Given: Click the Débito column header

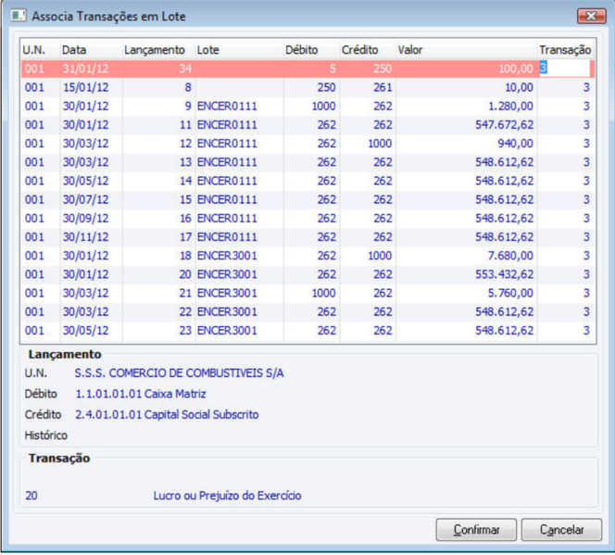Looking at the screenshot, I should (311, 50).
